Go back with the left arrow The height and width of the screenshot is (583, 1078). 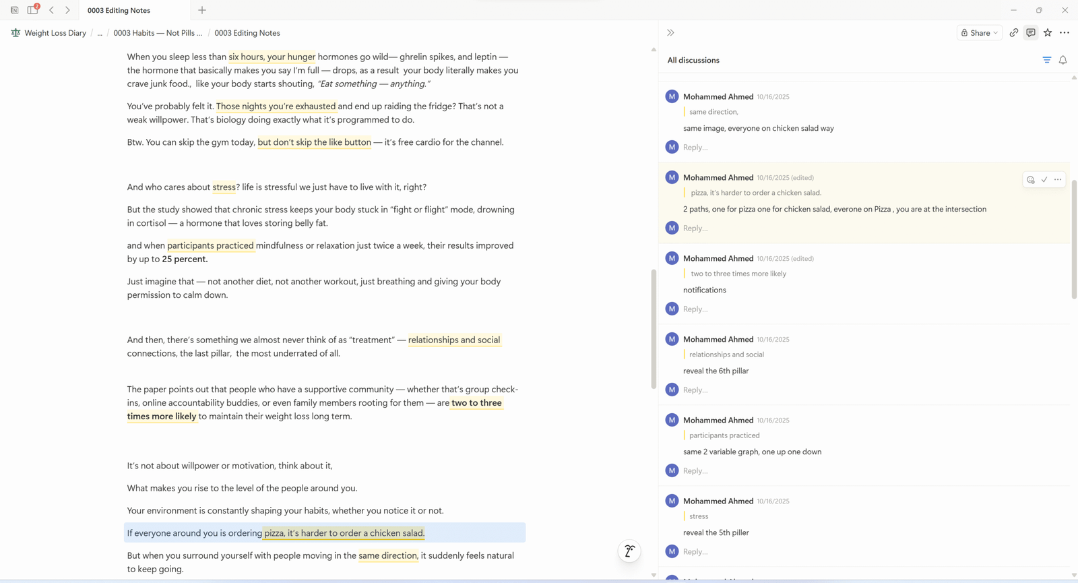[52, 10]
